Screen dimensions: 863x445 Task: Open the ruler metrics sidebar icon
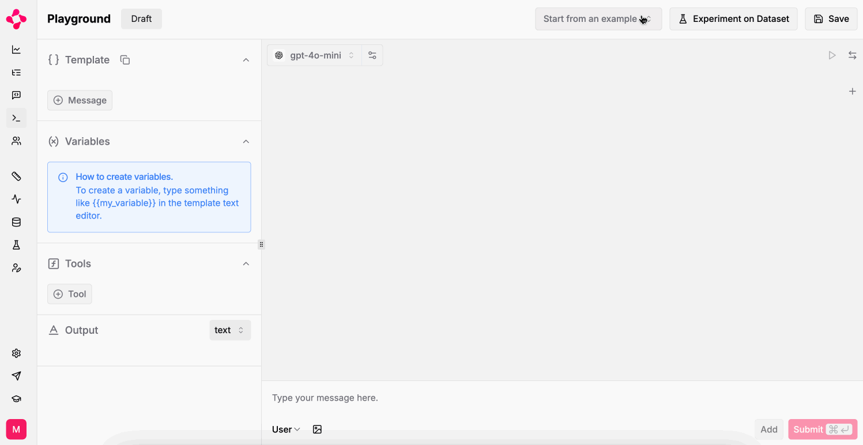tap(16, 176)
